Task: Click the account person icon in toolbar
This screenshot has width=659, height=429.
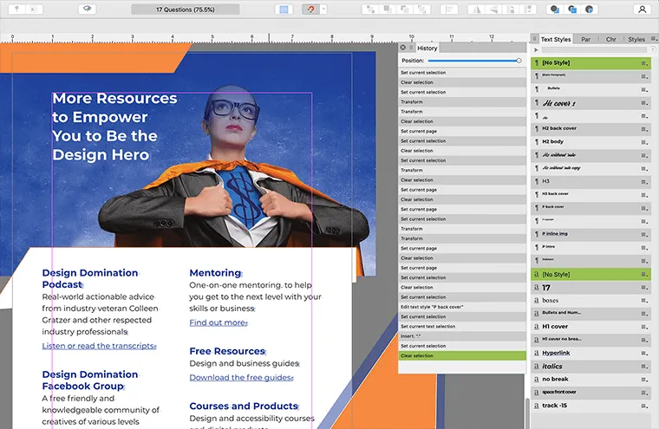Action: [642, 10]
